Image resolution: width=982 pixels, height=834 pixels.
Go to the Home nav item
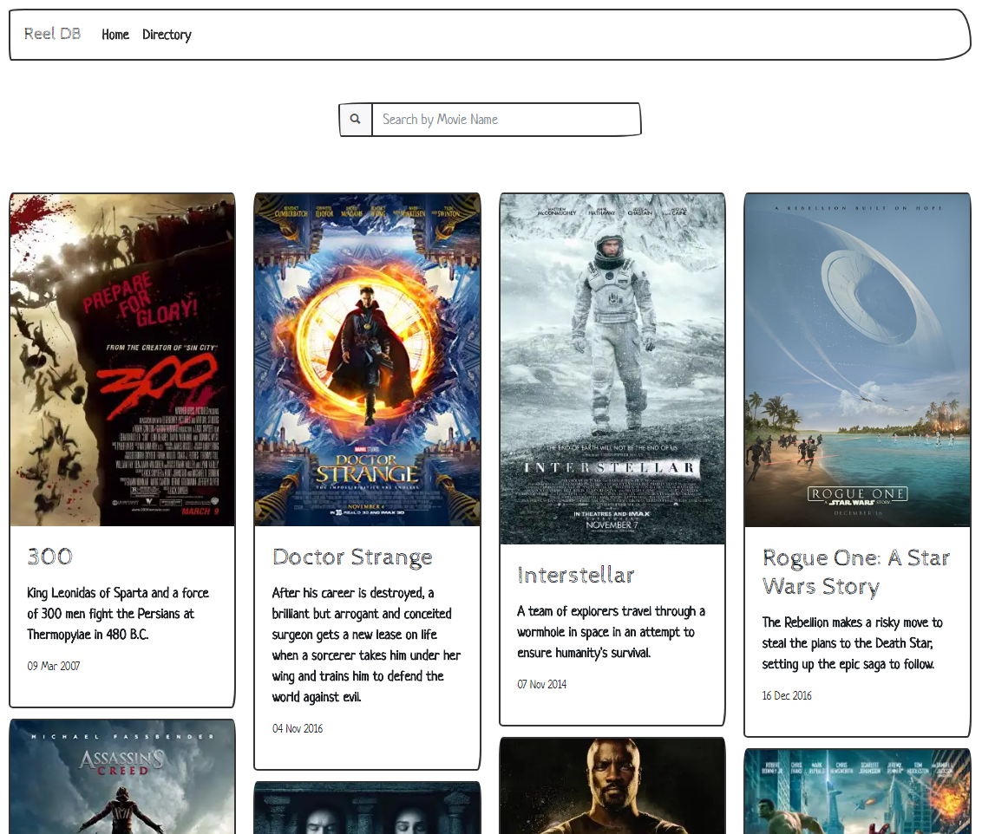pos(115,35)
